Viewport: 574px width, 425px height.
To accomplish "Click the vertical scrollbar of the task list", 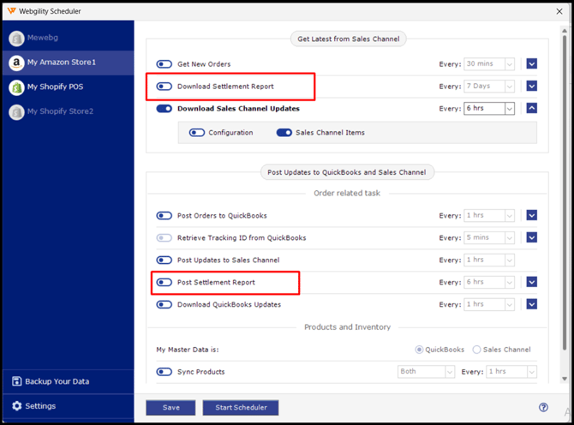I will click(x=563, y=171).
